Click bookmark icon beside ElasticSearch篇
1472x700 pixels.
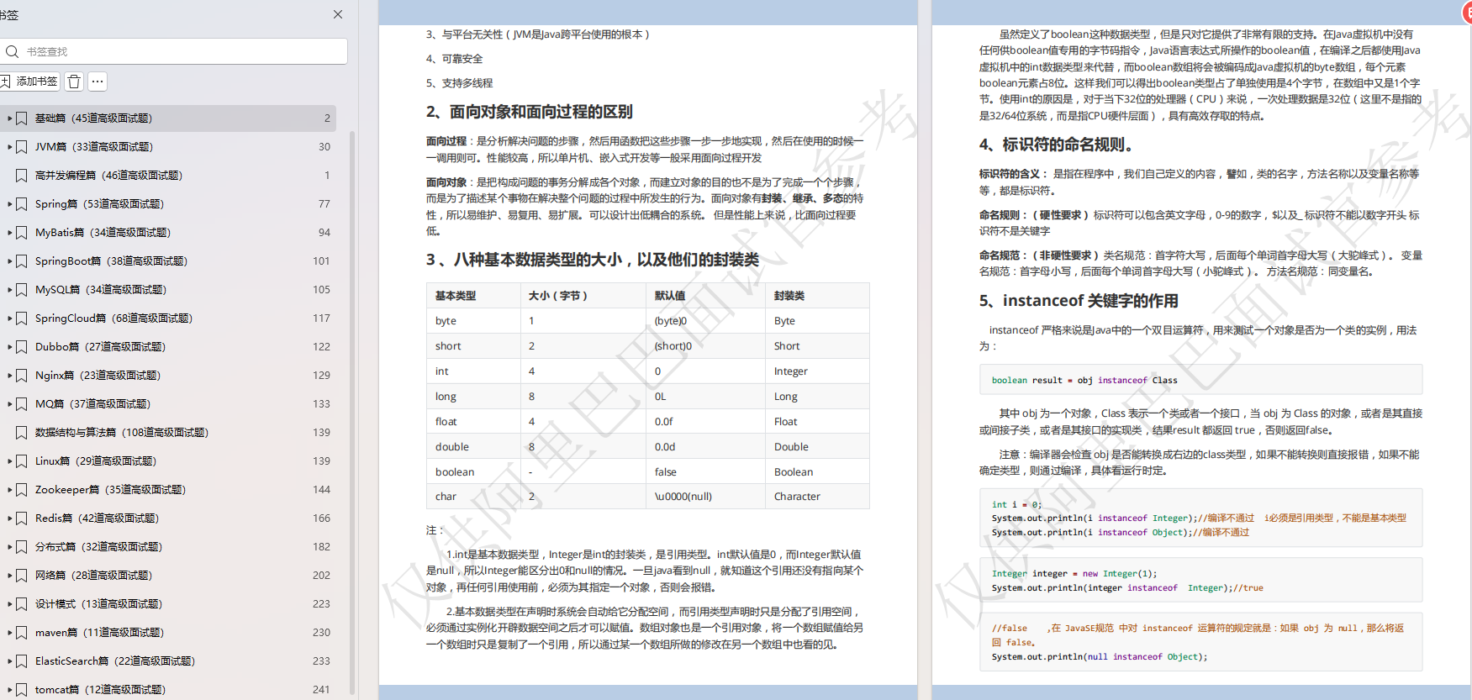(x=22, y=661)
